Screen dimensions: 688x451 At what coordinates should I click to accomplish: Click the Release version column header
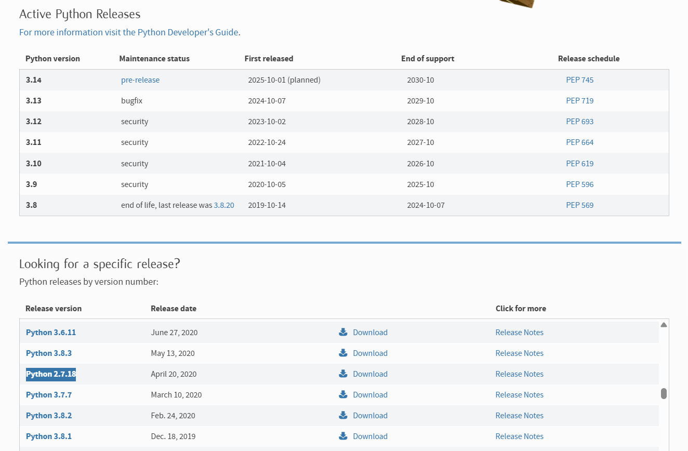(x=54, y=309)
